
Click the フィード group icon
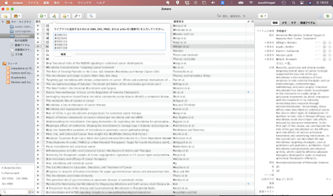(x=4, y=64)
